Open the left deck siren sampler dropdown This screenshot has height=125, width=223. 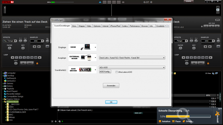[x=37, y=41]
